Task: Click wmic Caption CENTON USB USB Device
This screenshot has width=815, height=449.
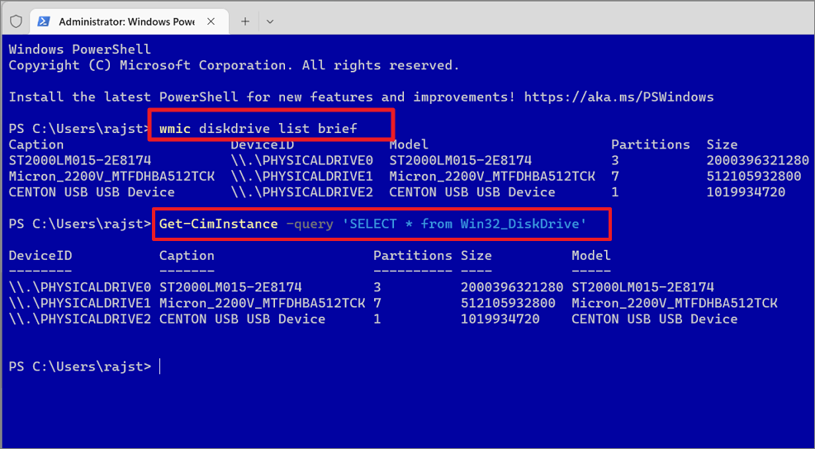Action: point(92,192)
